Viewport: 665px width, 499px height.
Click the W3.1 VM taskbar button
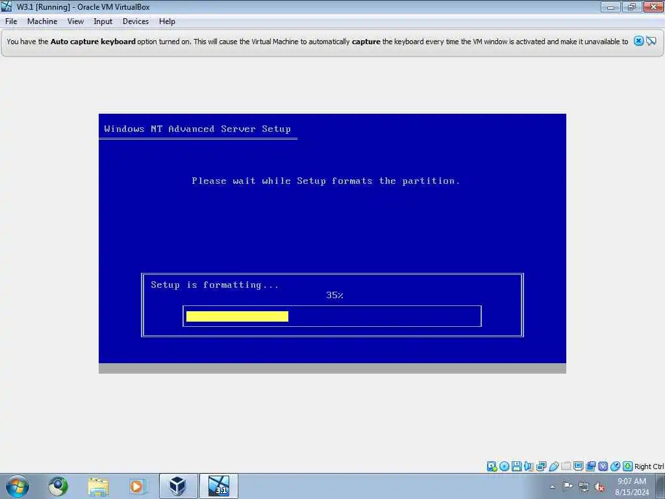coord(218,486)
